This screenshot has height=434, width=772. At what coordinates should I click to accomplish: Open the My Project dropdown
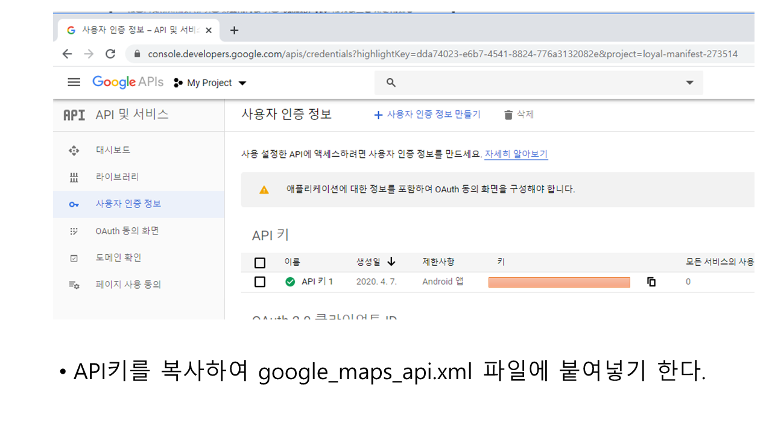[210, 83]
